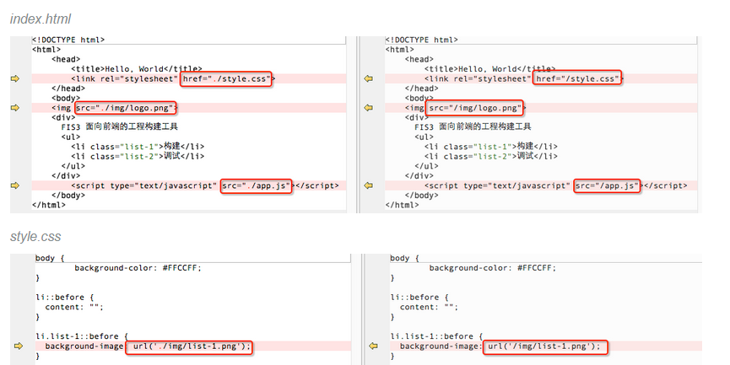Click the <title>Hello, World line in the left index.html pane
The height and width of the screenshot is (365, 730).
coord(137,69)
